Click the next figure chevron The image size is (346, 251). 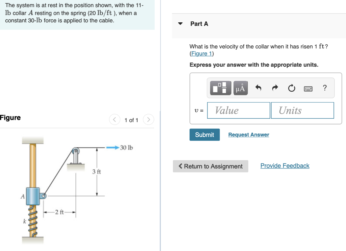(148, 119)
